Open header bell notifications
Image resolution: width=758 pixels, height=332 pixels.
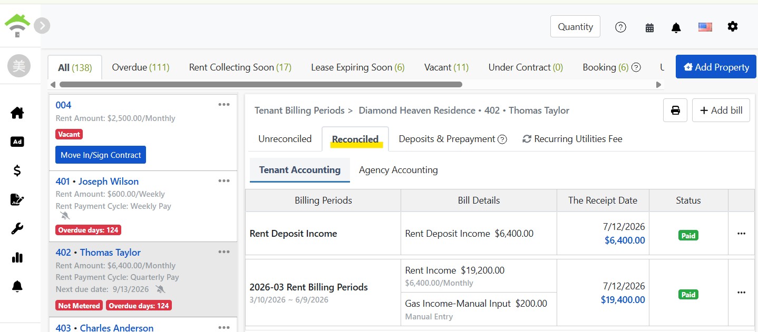(676, 28)
